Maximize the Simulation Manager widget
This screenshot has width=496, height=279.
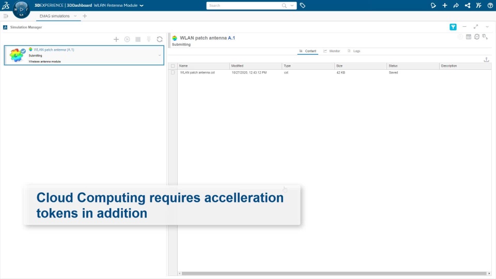(476, 27)
